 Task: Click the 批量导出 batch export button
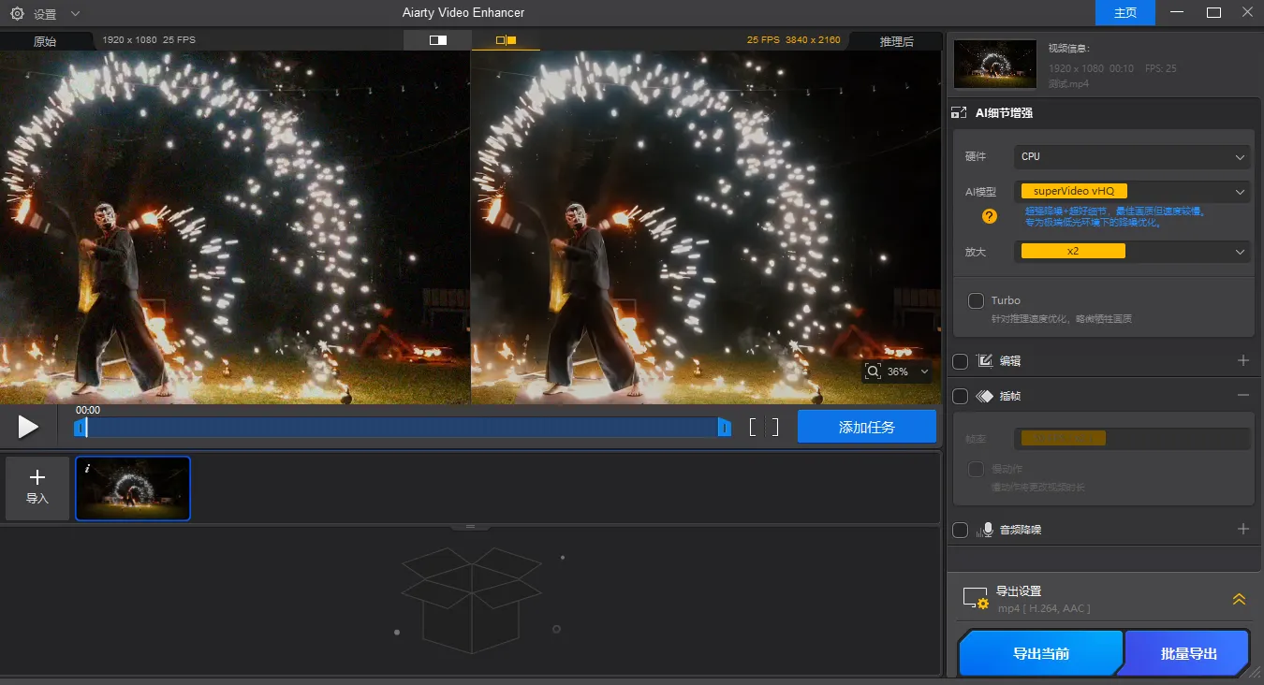[1188, 653]
